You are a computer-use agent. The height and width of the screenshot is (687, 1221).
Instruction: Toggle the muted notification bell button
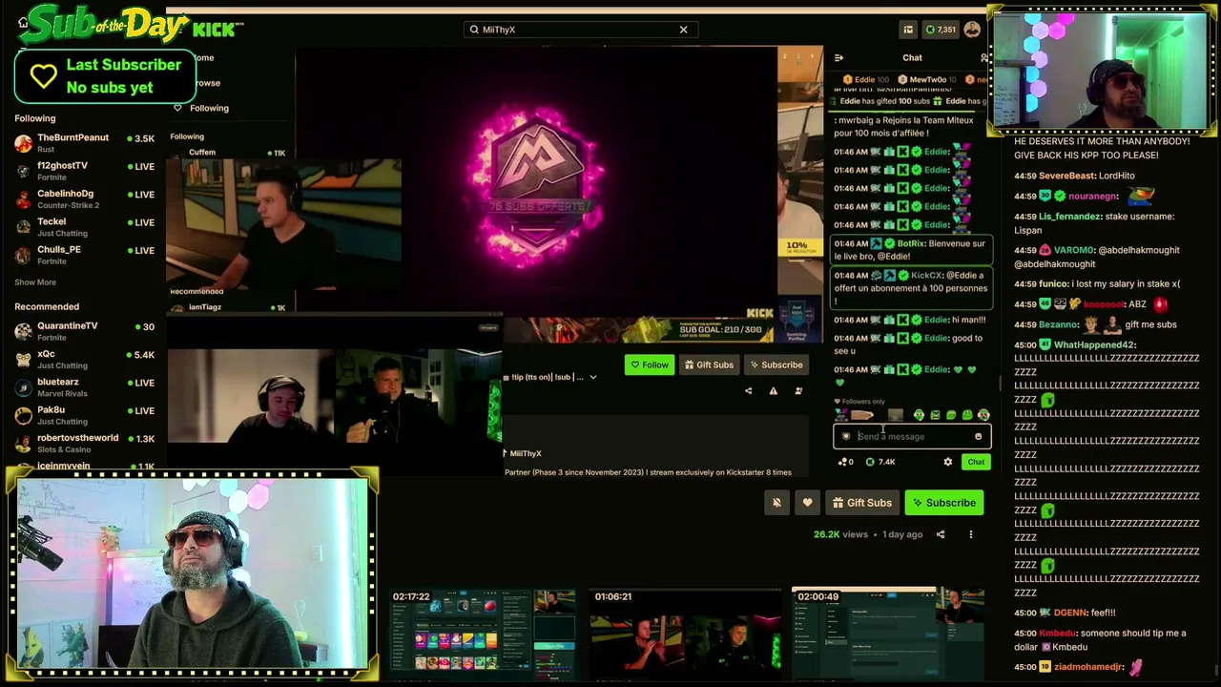pos(776,503)
